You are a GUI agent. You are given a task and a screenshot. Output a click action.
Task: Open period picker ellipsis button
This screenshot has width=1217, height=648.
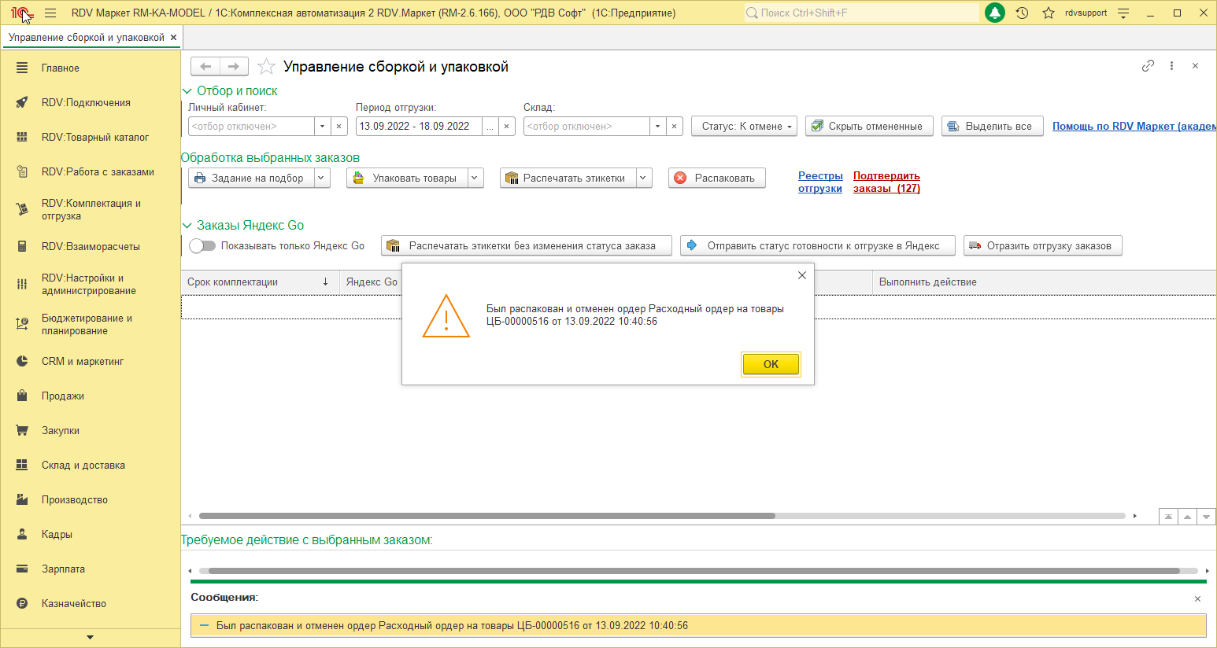pyautogui.click(x=490, y=127)
